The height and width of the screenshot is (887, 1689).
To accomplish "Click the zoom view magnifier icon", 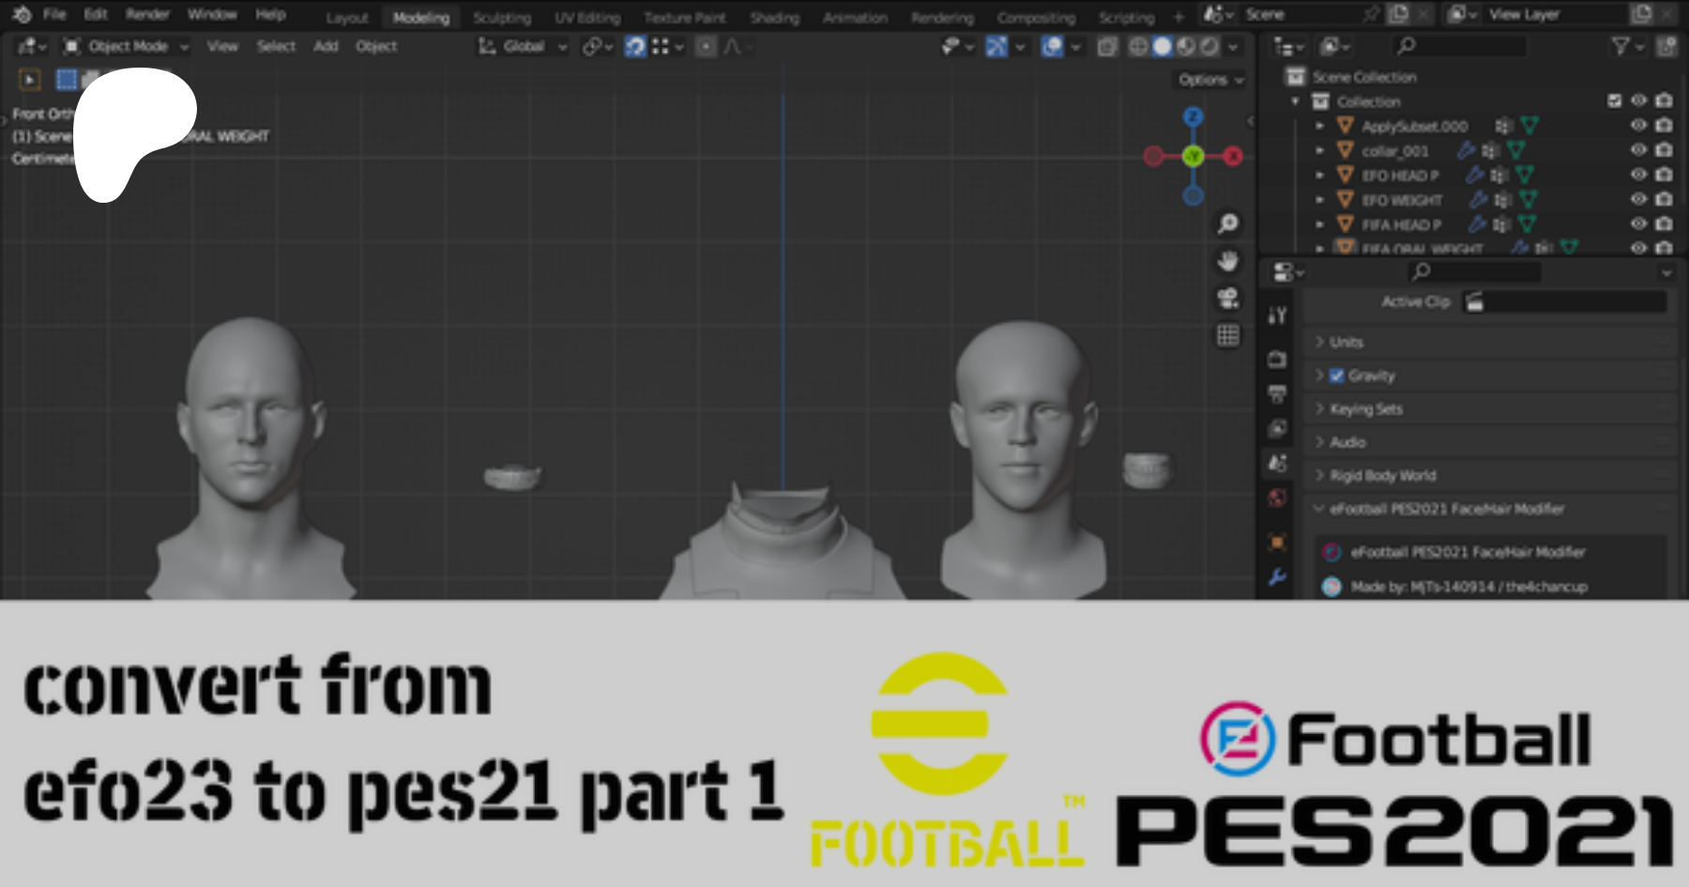I will (1227, 223).
